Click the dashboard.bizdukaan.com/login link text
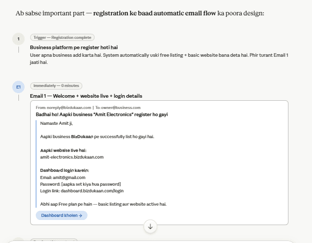312x243 pixels. tap(92, 191)
